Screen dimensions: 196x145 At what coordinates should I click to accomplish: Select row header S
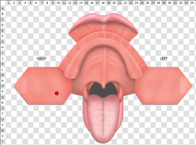pyautogui.click(x=3, y=108)
